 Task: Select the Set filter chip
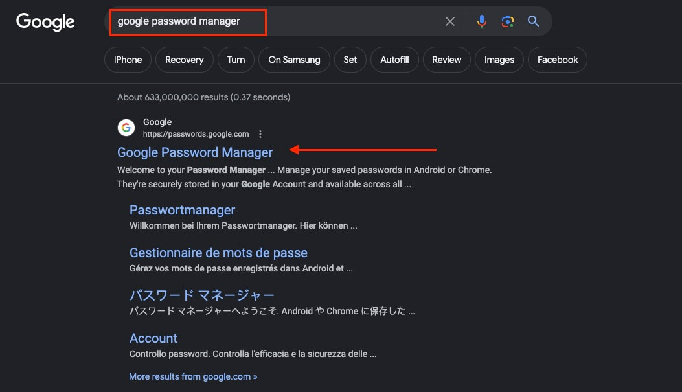click(350, 60)
